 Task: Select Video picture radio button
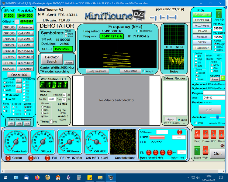pyautogui.click(x=43, y=107)
